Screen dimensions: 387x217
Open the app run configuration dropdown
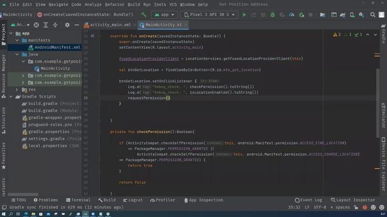tap(164, 14)
